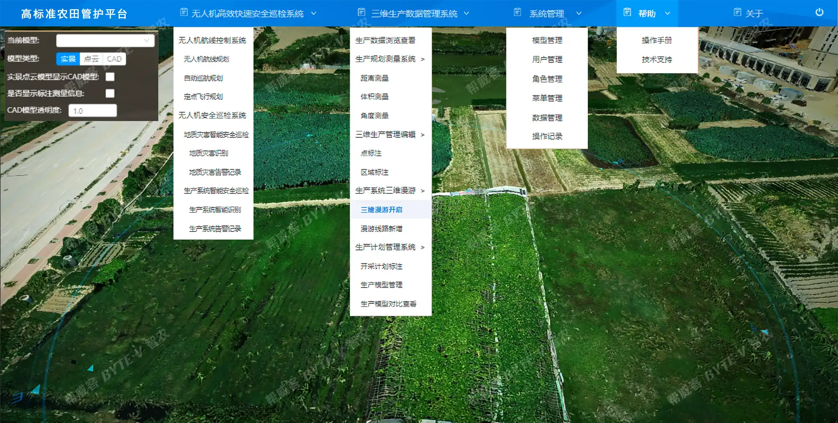The width and height of the screenshot is (838, 423).
Task: Open 操作记录
Action: [x=547, y=136]
